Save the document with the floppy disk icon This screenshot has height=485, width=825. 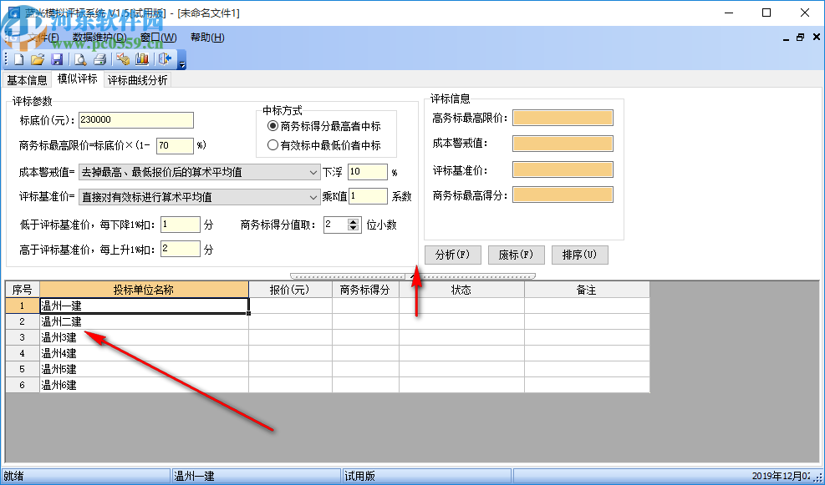(x=57, y=58)
